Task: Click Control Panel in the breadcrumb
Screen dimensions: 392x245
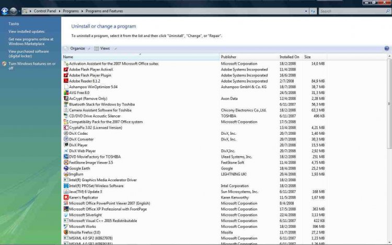Action: [x=45, y=11]
